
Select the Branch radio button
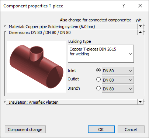pos(98,88)
